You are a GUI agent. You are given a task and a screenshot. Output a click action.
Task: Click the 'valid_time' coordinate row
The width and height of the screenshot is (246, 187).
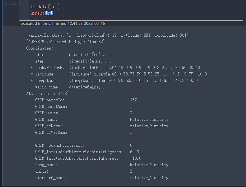tap(72, 87)
